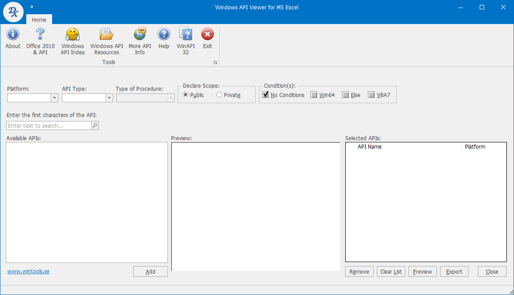Open the Platform dropdown

click(x=54, y=98)
